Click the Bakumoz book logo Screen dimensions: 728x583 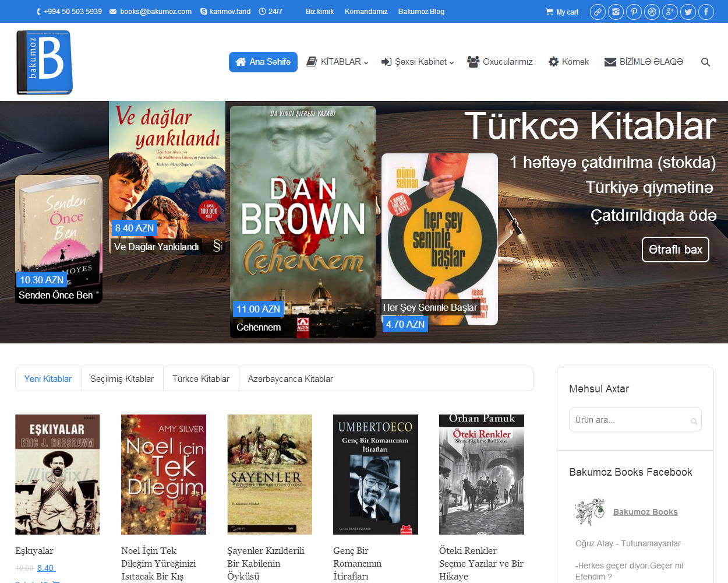45,62
